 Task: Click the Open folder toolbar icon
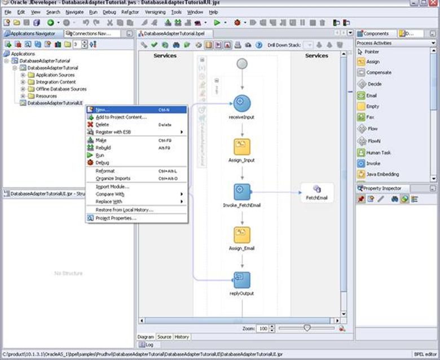pyautogui.click(x=16, y=23)
